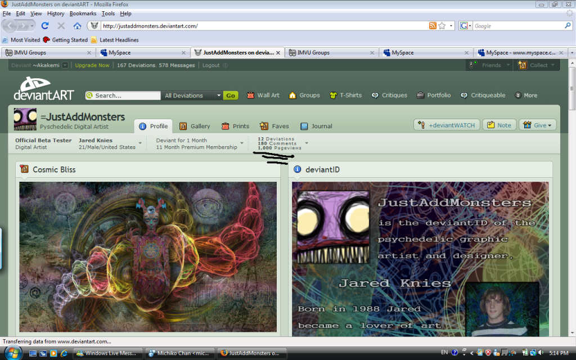The height and width of the screenshot is (360, 576).
Task: Open the Bookmarks menu
Action: [x=83, y=13]
